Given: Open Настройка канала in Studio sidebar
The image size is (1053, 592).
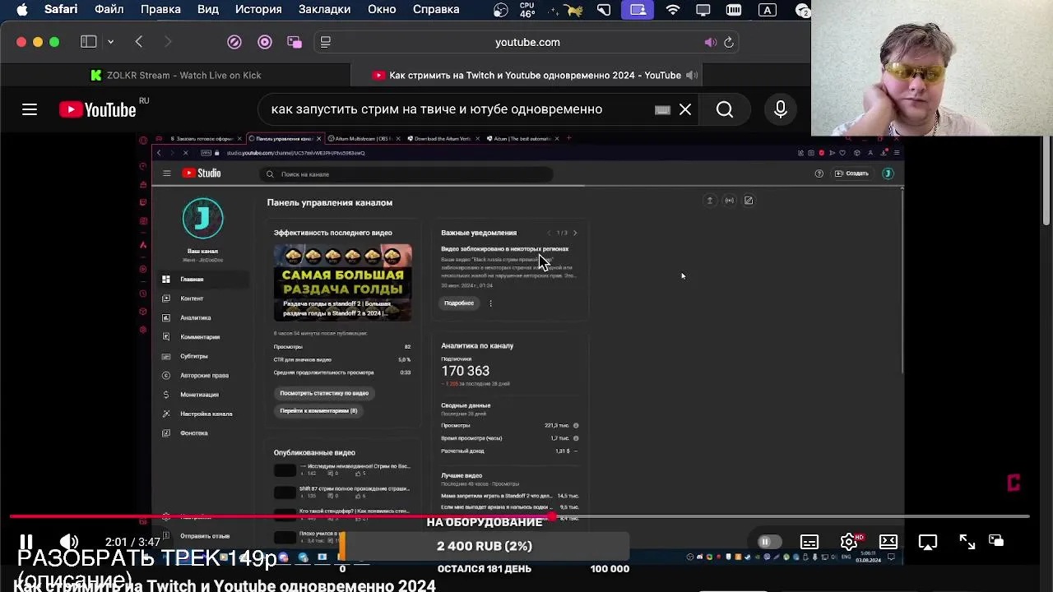Looking at the screenshot, I should [205, 414].
